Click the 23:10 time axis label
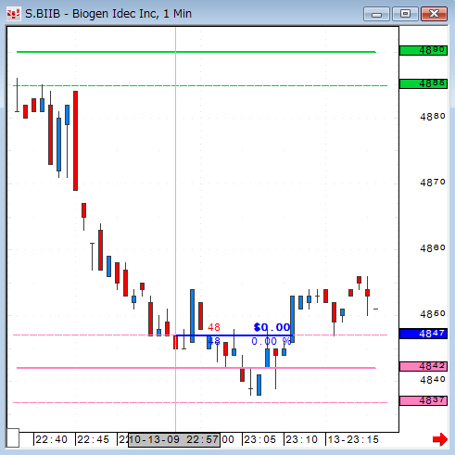The width and height of the screenshot is (455, 455). [x=301, y=439]
